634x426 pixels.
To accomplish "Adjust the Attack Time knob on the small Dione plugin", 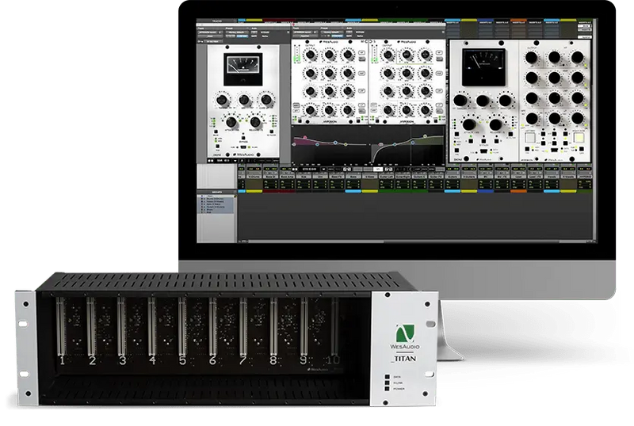I will [231, 121].
